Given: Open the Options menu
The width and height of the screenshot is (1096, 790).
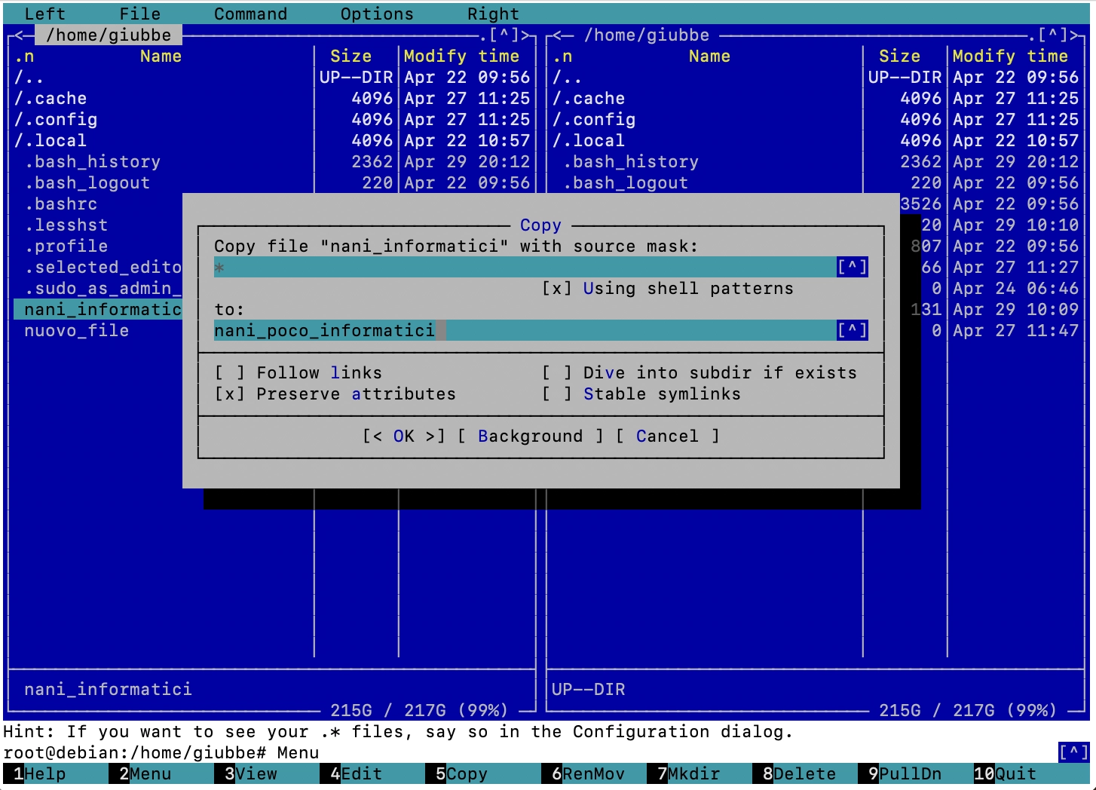Looking at the screenshot, I should pyautogui.click(x=376, y=14).
